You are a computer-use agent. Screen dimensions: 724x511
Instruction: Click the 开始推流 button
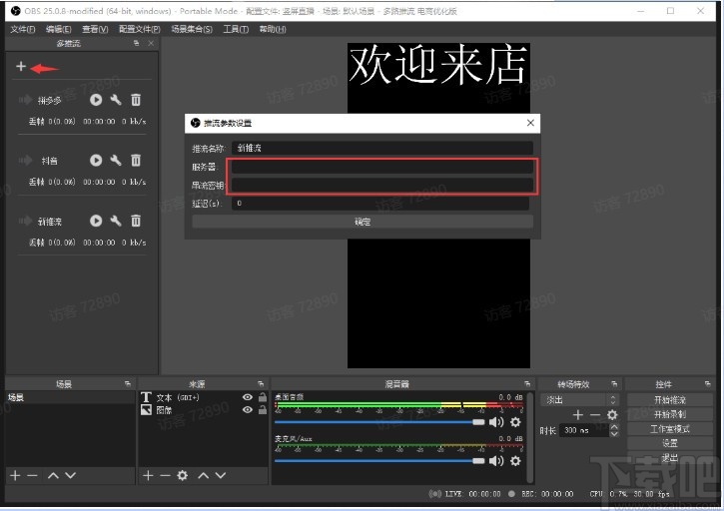click(x=670, y=400)
